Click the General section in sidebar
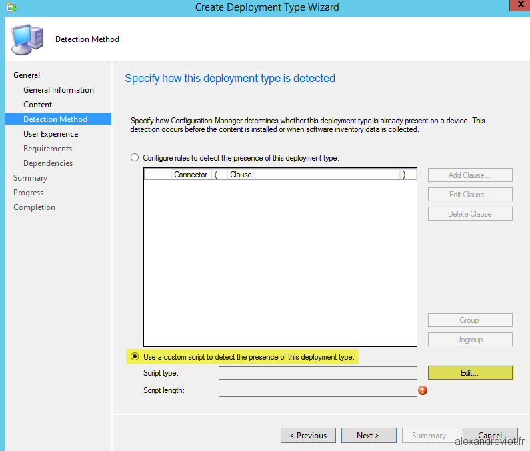Screen dimensions: 530x451 [x=27, y=75]
